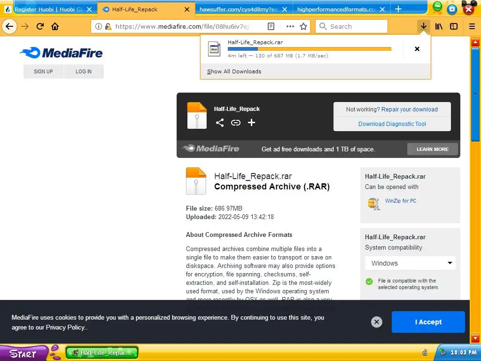This screenshot has height=361, width=481.
Task: Click the system tray icon left of clock
Action: click(x=442, y=352)
